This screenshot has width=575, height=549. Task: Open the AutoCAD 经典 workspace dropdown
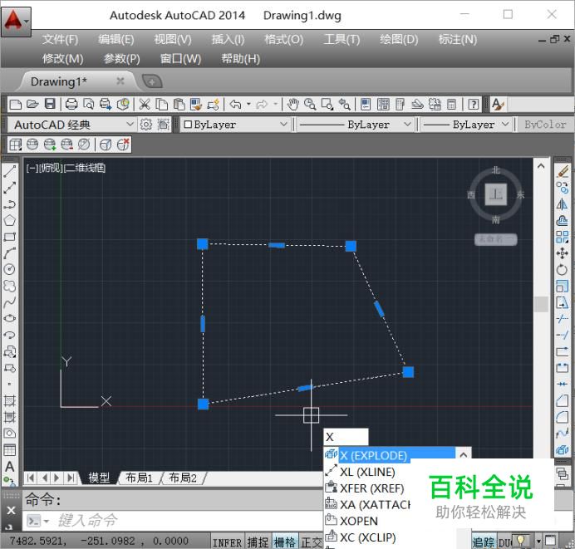click(71, 125)
